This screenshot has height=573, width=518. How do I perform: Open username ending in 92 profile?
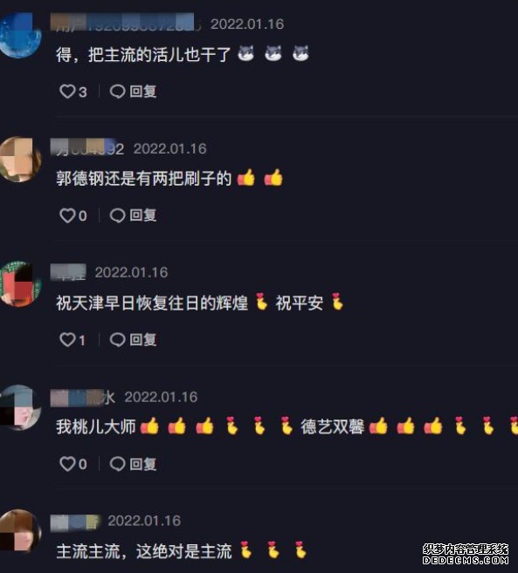(87, 148)
